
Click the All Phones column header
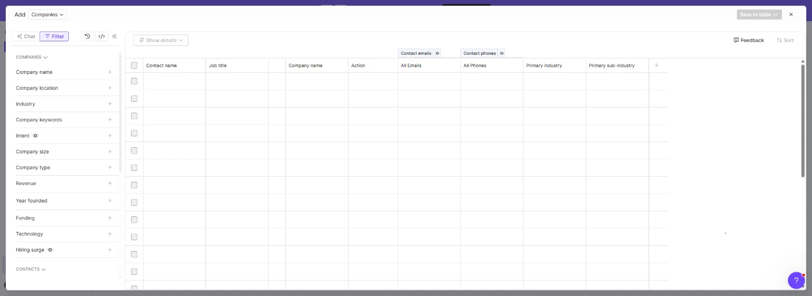coord(492,66)
